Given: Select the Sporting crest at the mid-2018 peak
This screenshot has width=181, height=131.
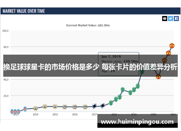Looking at the screenshot, I should pyautogui.click(x=123, y=89).
